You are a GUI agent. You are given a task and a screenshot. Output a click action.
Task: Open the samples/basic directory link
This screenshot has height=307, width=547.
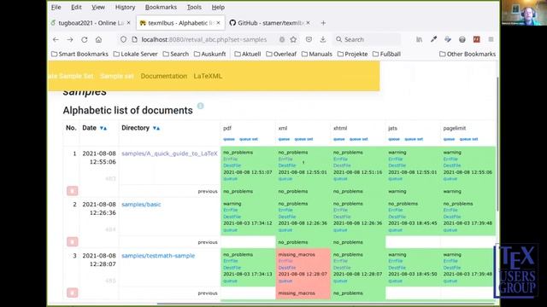point(141,205)
